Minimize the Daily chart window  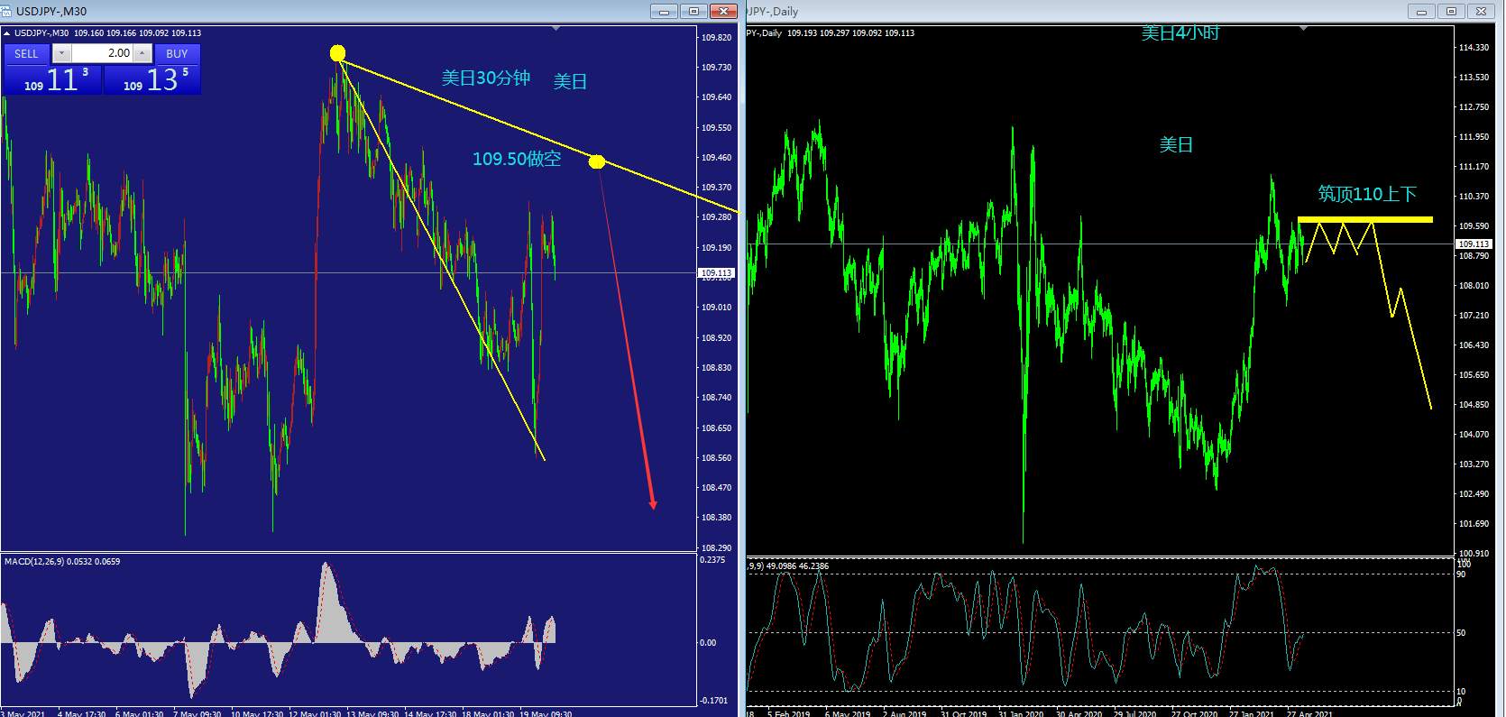pyautogui.click(x=1422, y=12)
